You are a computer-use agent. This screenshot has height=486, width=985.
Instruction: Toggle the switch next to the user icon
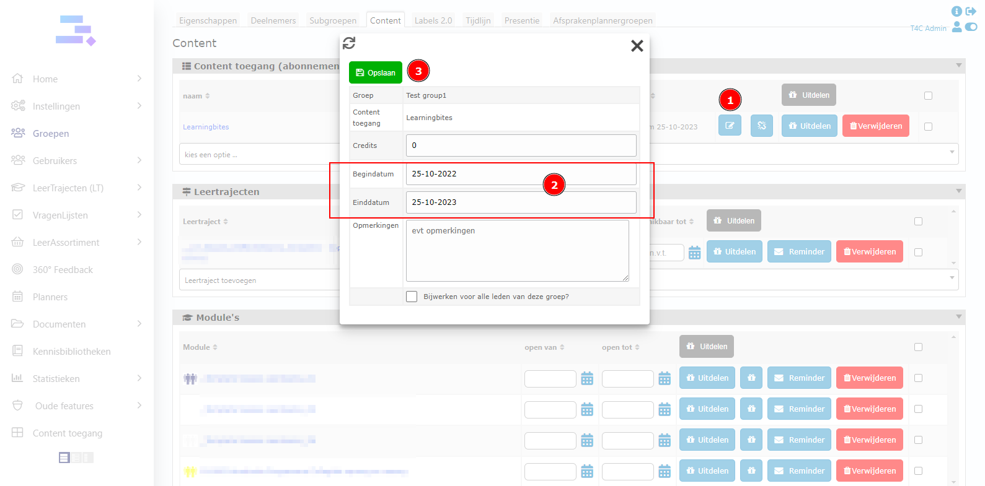(971, 27)
